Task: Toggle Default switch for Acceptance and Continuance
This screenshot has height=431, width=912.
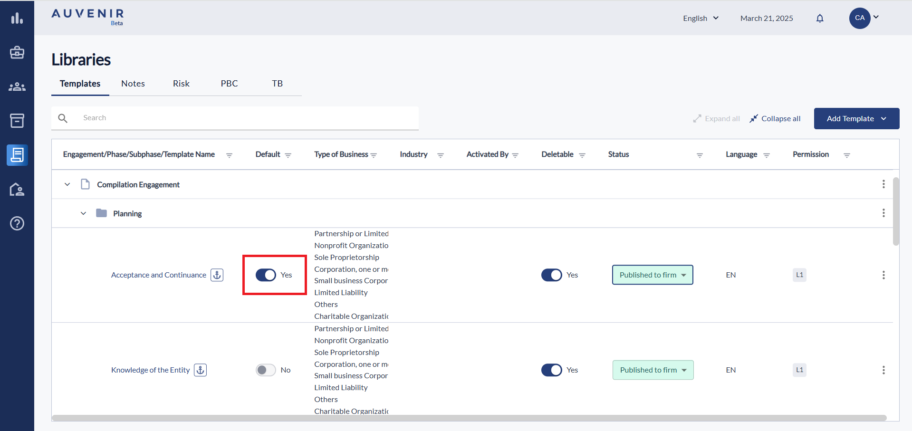Action: (x=266, y=275)
